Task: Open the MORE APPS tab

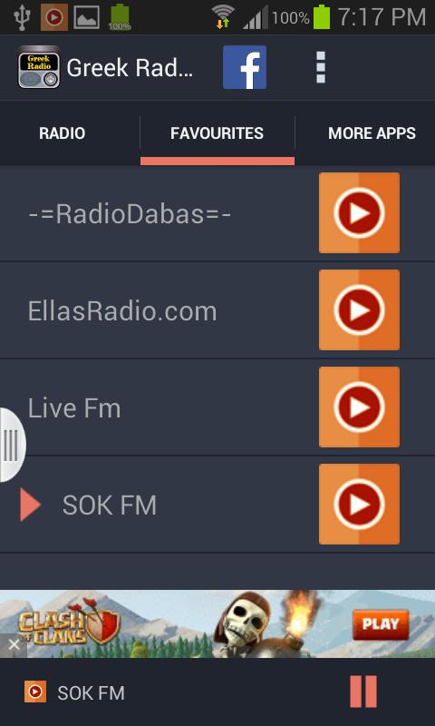Action: [x=372, y=133]
